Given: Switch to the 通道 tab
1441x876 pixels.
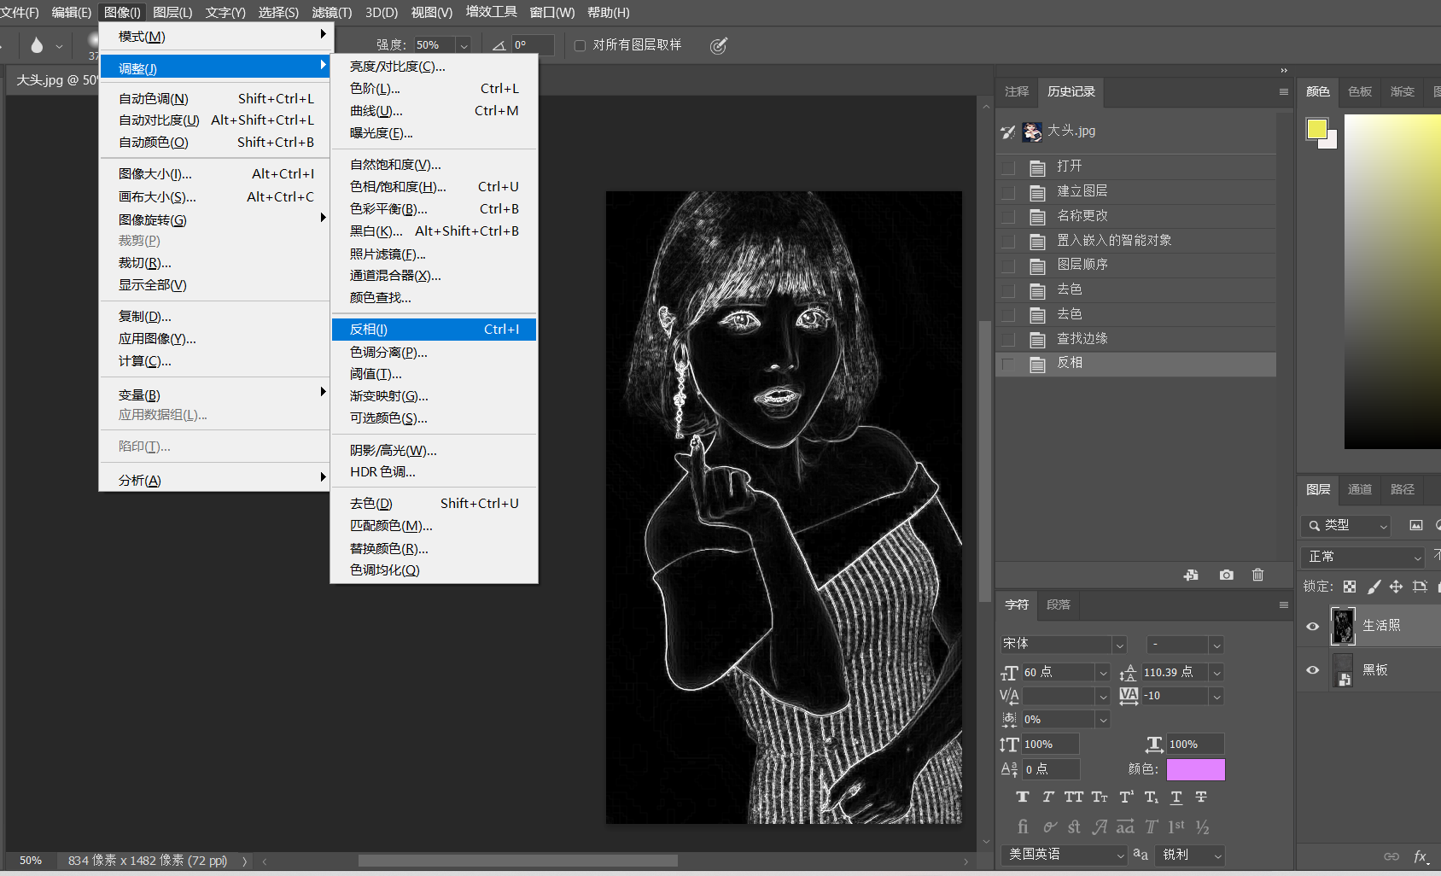Looking at the screenshot, I should point(1359,489).
